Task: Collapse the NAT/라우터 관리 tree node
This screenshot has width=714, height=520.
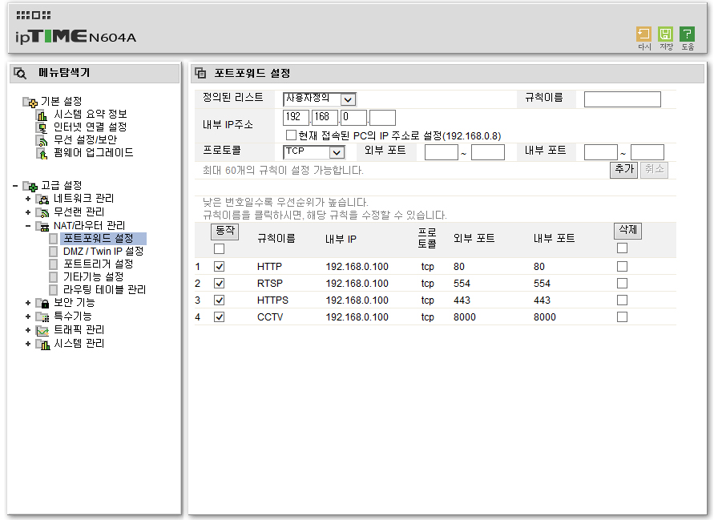Action: 28,226
